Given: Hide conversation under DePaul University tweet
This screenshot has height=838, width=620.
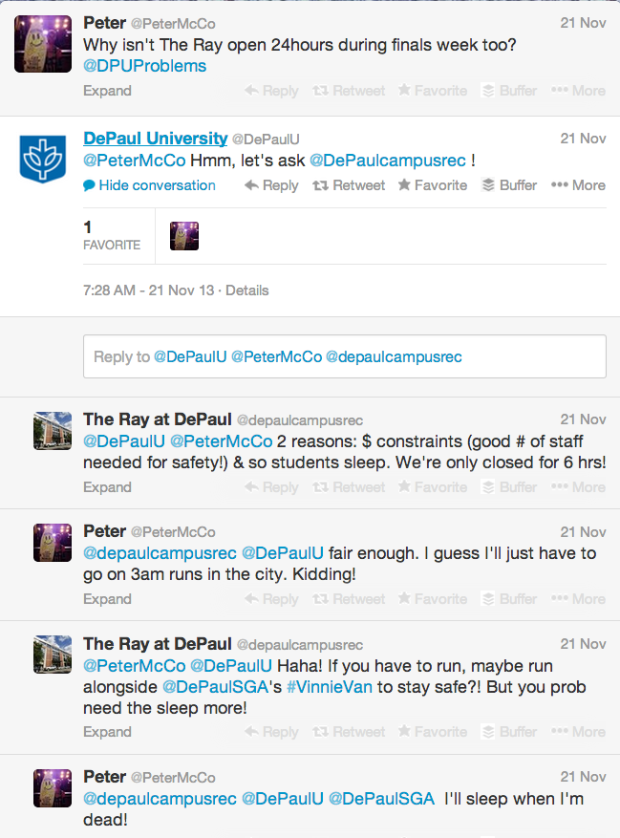Looking at the screenshot, I should 150,185.
